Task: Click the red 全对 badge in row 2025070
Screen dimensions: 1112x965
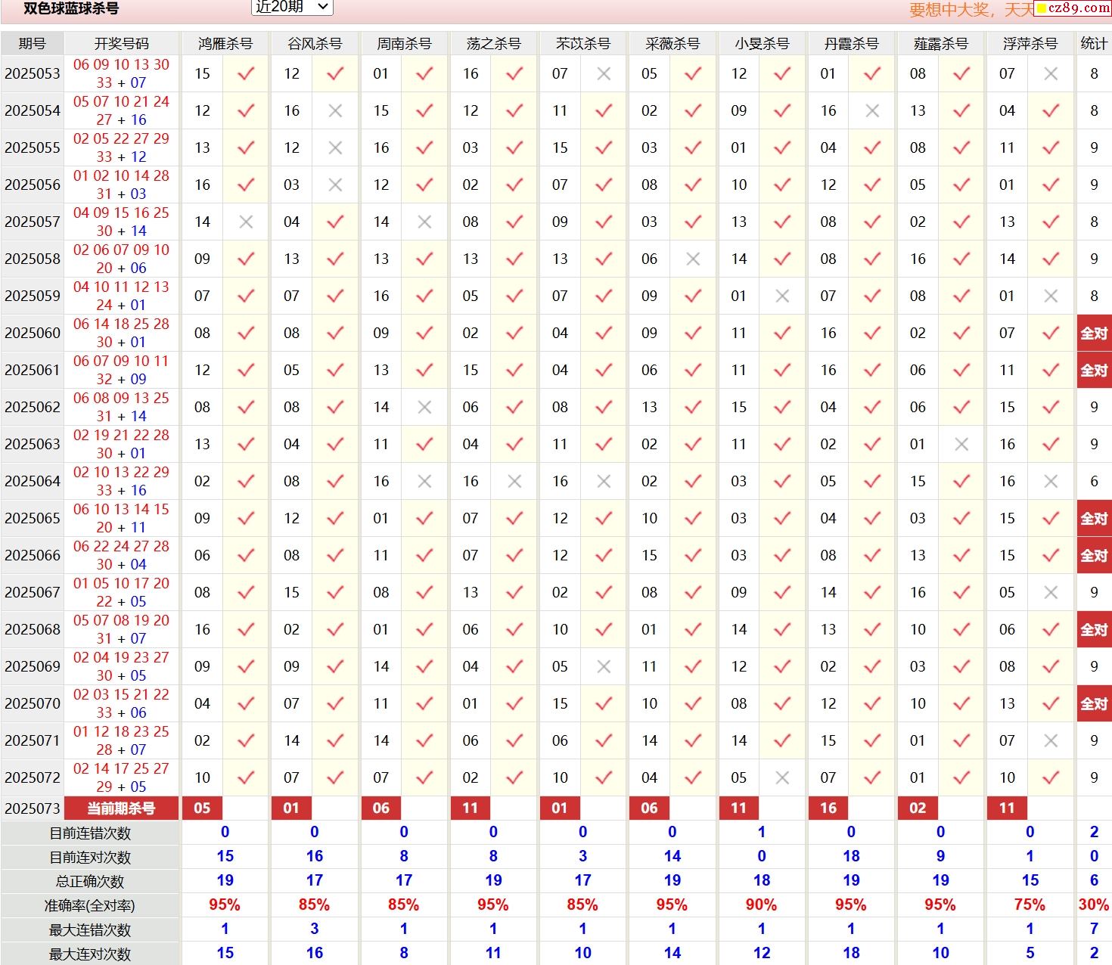Action: 1094,703
